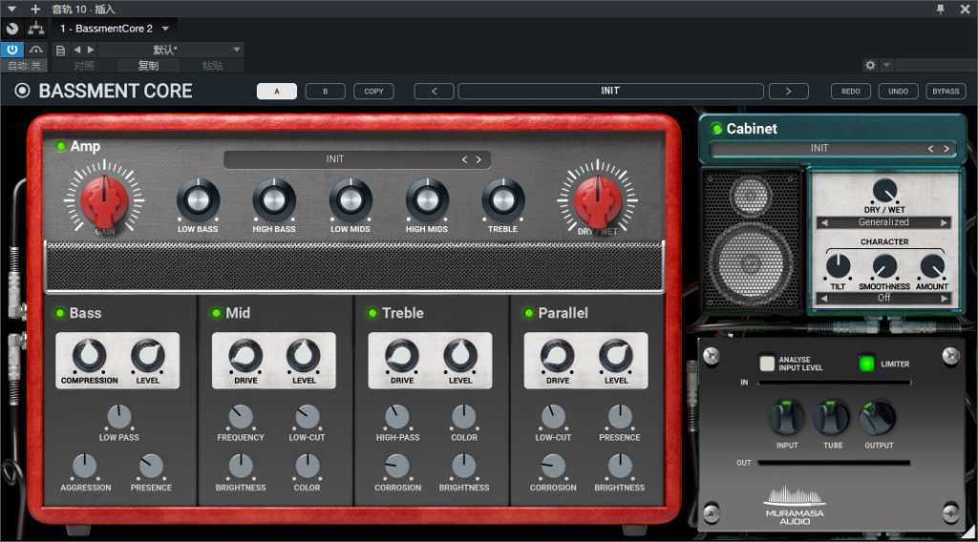This screenshot has width=978, height=542.
Task: Toggle the Parallel band power LED
Action: point(529,313)
